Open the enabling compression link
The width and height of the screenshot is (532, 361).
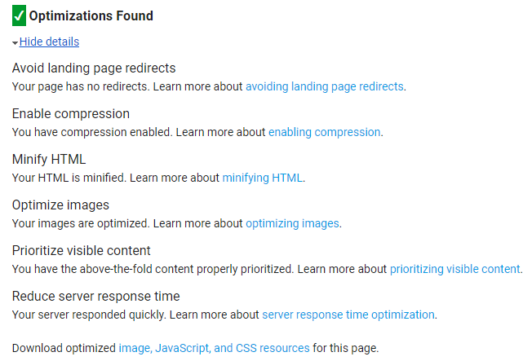tap(325, 132)
